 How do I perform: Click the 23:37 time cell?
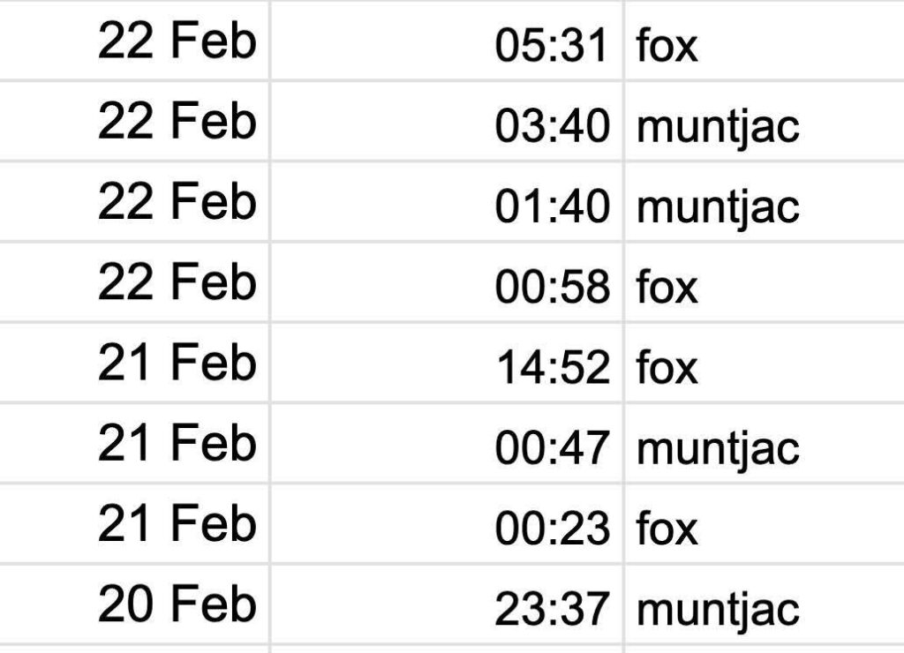click(551, 608)
